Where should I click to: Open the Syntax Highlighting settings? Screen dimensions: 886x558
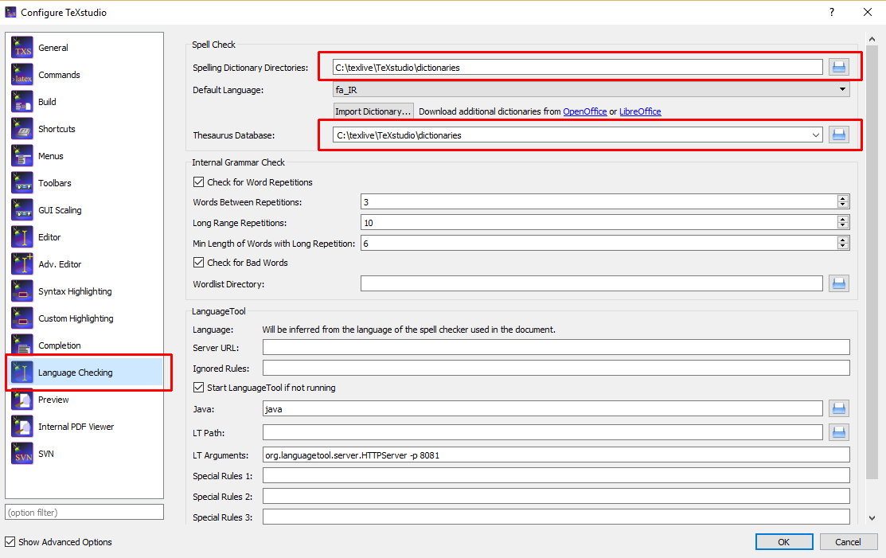pyautogui.click(x=75, y=291)
